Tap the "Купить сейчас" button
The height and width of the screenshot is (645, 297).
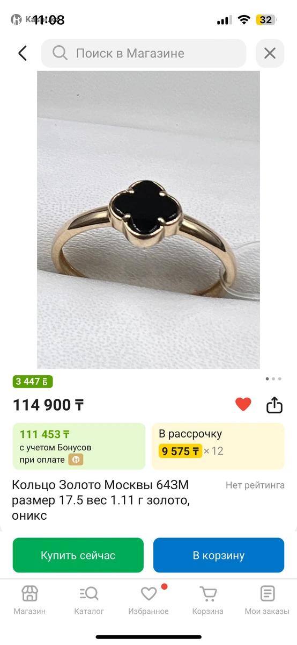pos(78,555)
